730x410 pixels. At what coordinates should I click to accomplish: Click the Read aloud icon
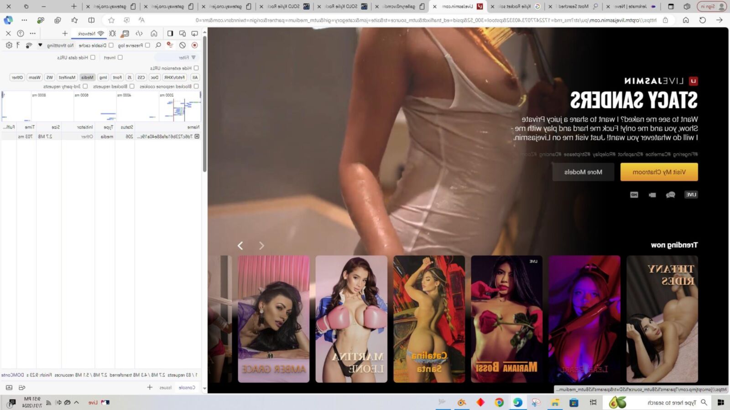(x=141, y=20)
